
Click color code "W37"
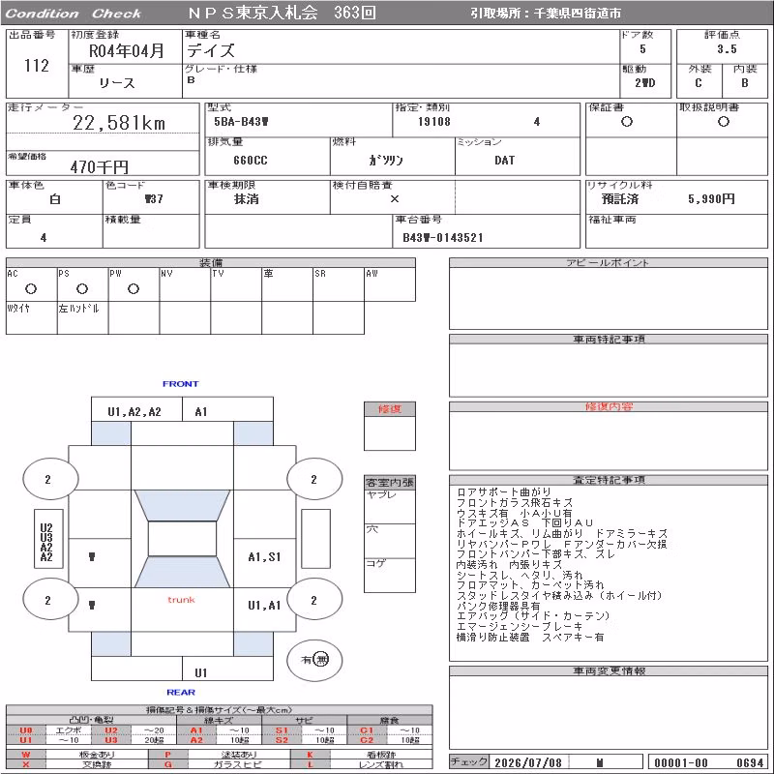click(154, 199)
